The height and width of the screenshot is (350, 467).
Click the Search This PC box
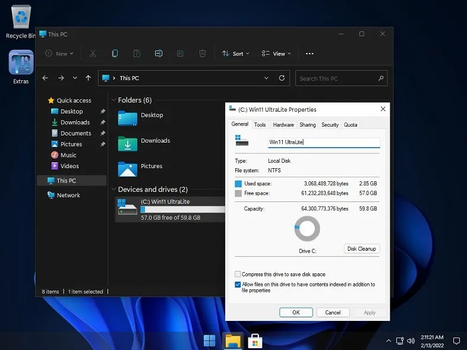tap(341, 78)
